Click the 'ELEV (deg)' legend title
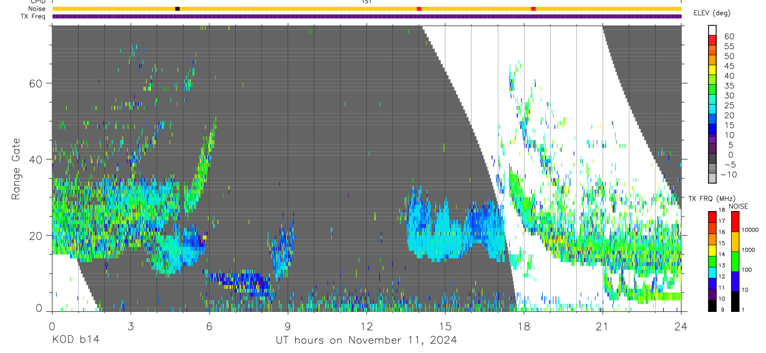Image resolution: width=766 pixels, height=353 pixels. (x=712, y=13)
